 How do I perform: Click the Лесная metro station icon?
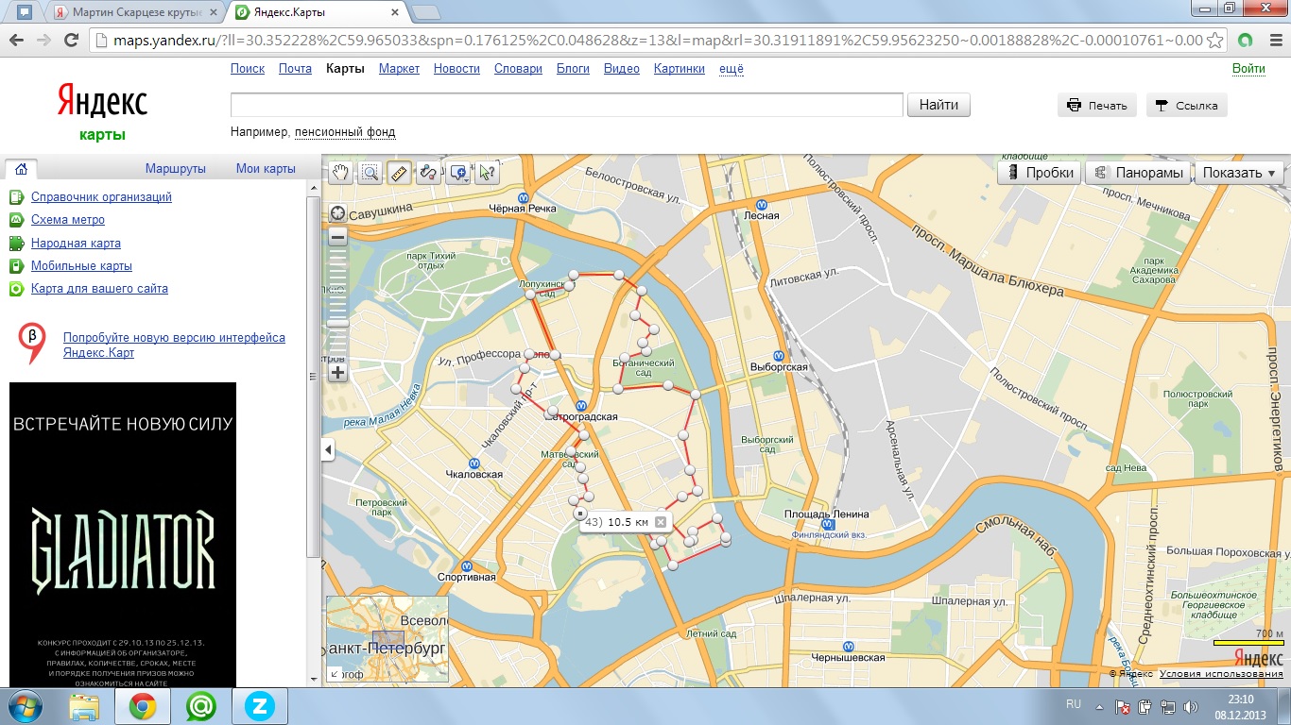[762, 203]
